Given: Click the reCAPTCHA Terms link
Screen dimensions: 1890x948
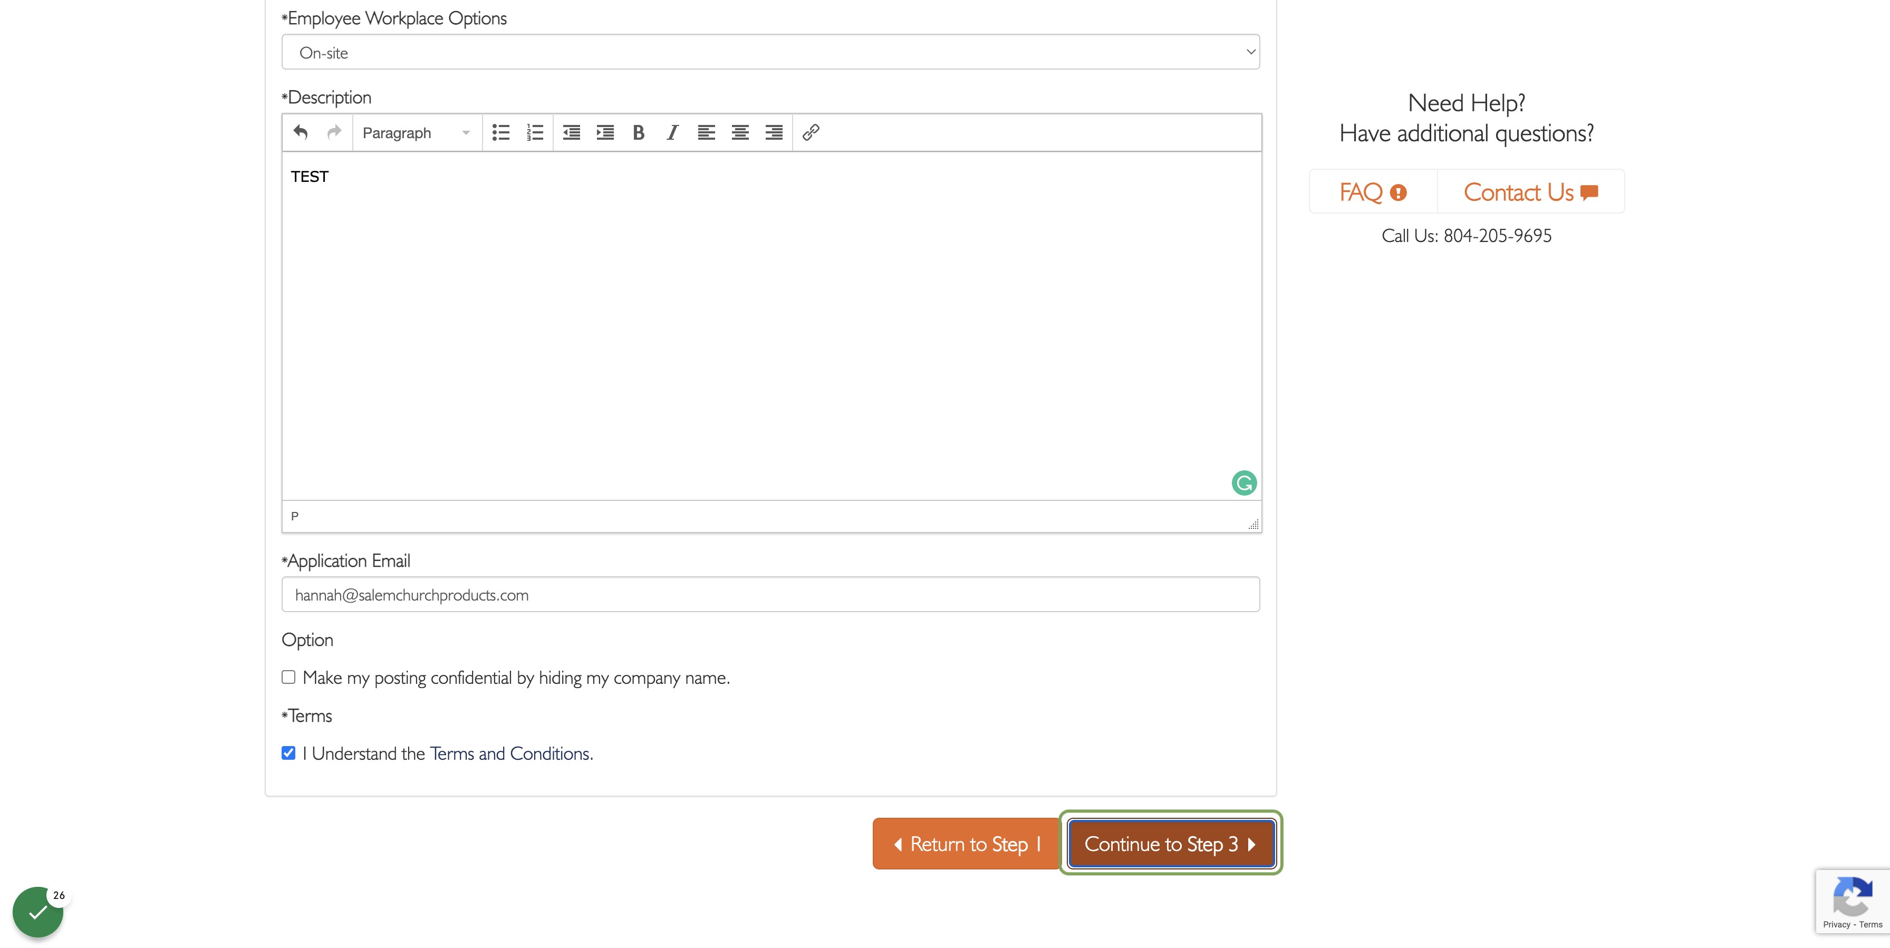Looking at the screenshot, I should coord(1871,924).
